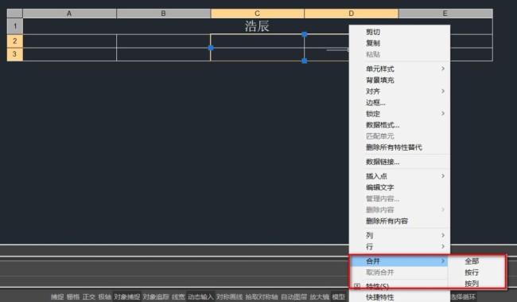Viewport: 517px width, 302px height.
Task: Choose 编辑文字 to edit cell text
Action: (x=380, y=187)
